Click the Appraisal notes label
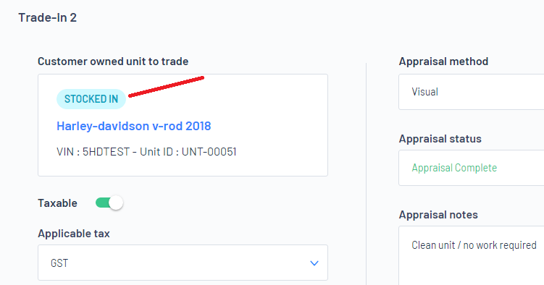 point(438,215)
